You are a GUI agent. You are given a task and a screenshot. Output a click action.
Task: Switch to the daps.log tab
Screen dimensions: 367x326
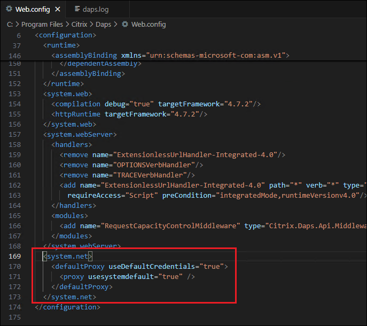coord(97,9)
